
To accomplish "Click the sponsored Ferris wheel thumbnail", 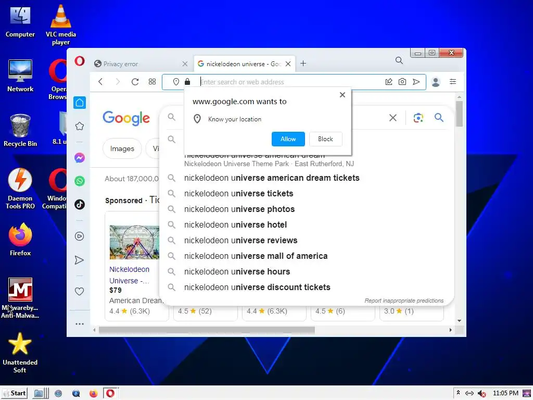I will [134, 242].
